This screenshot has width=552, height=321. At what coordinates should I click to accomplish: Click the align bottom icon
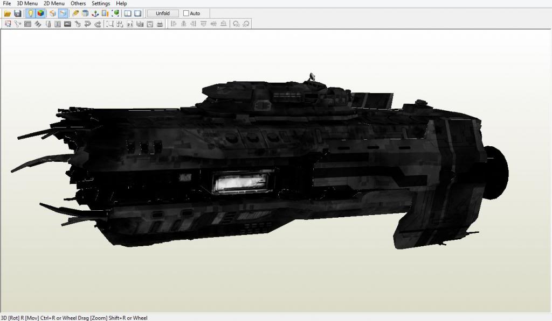223,24
